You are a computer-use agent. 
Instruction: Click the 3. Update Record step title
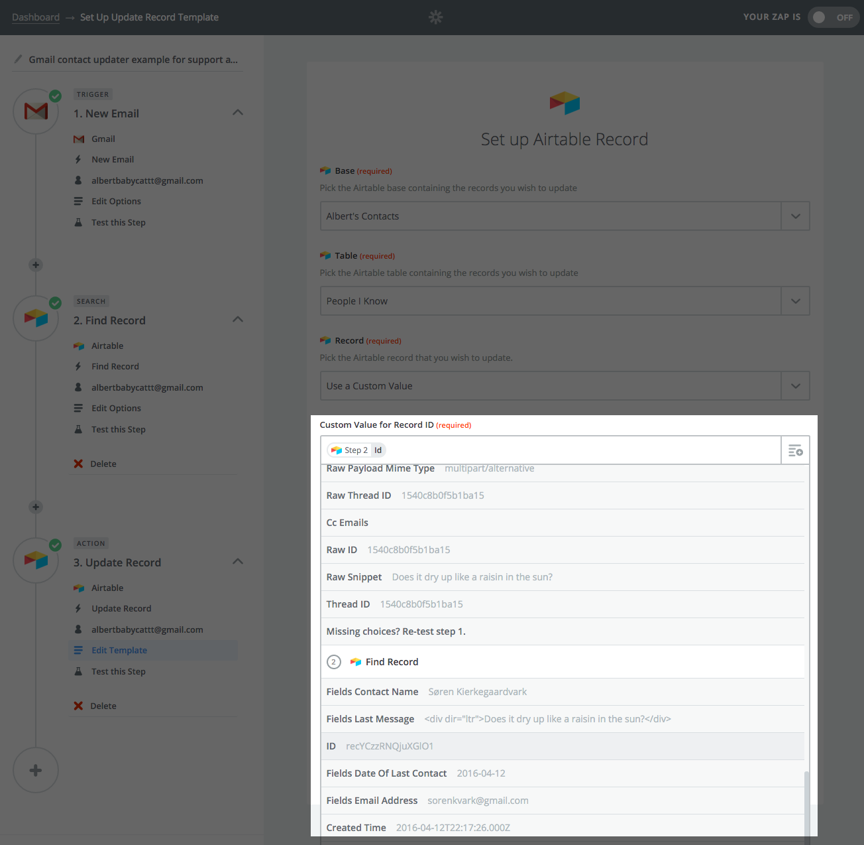(117, 562)
